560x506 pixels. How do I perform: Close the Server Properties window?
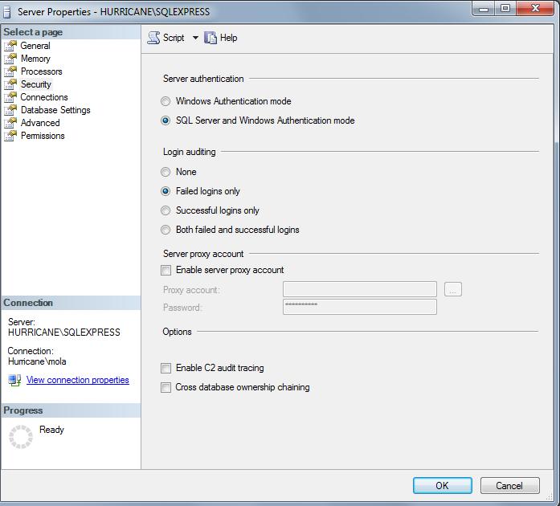point(535,9)
